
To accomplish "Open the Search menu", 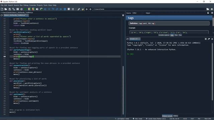I will 10,5.
